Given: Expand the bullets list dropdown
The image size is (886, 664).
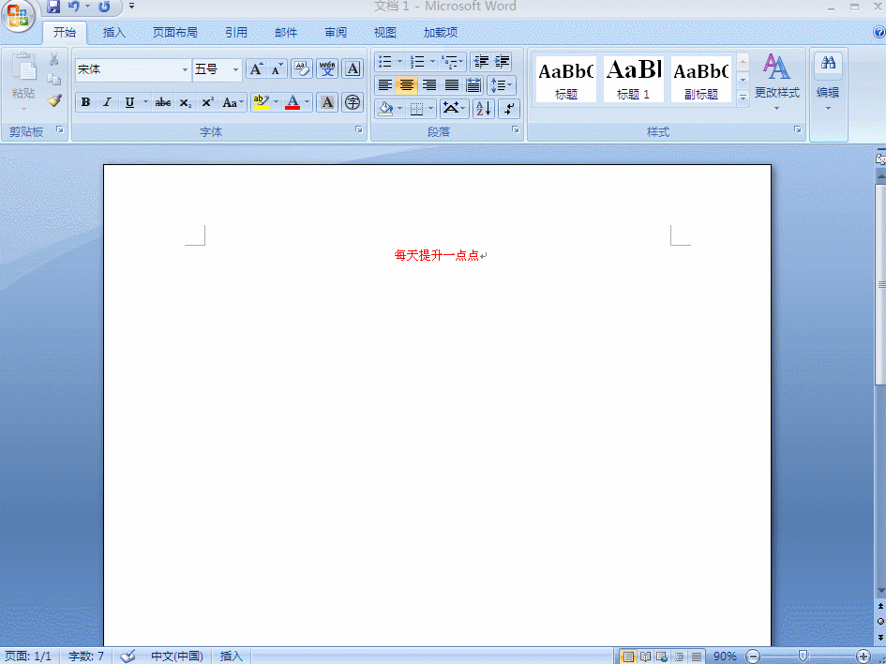Looking at the screenshot, I should 400,62.
